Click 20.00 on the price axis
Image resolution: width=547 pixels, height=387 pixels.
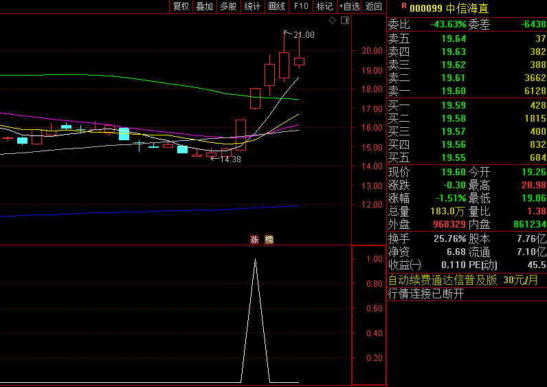(x=372, y=51)
